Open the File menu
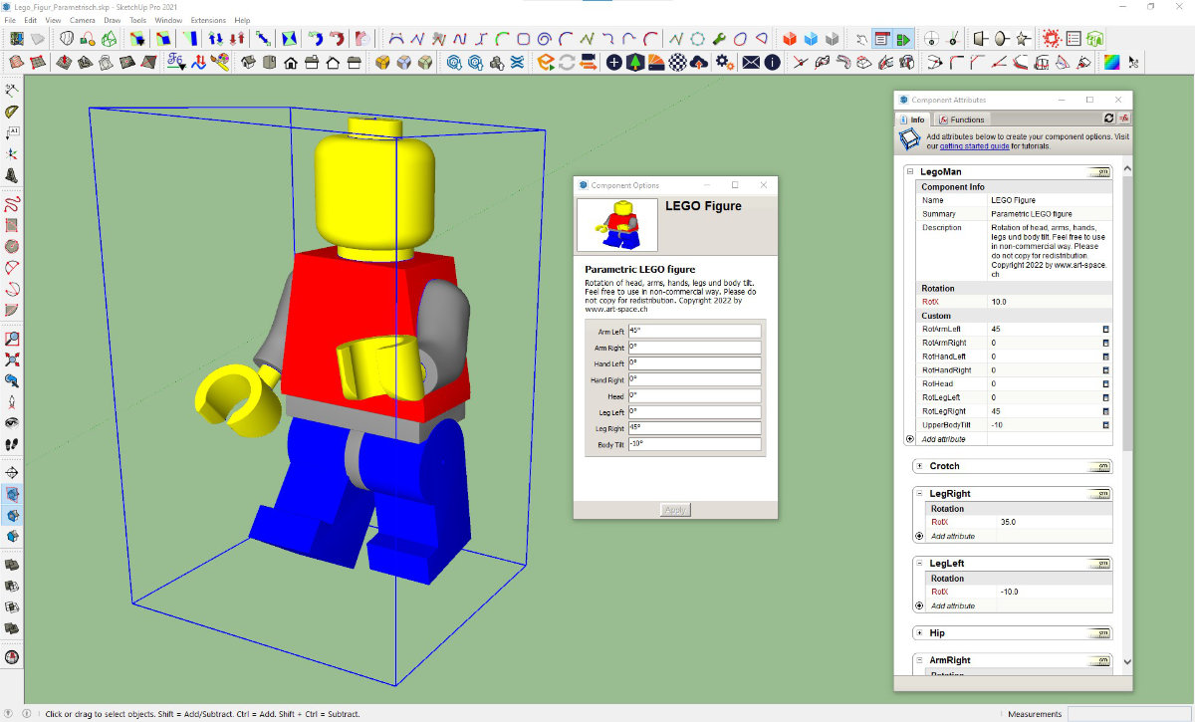Image resolution: width=1195 pixels, height=722 pixels. [10, 20]
